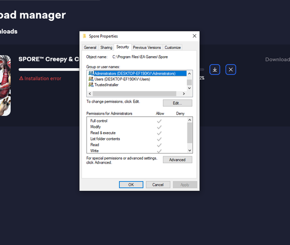Click the user list's down scroll arrow
This screenshot has width=290, height=245.
[189, 88]
